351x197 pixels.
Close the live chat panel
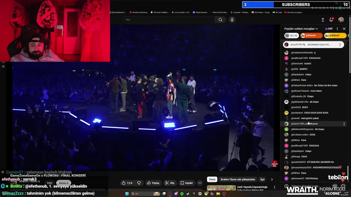(344, 29)
